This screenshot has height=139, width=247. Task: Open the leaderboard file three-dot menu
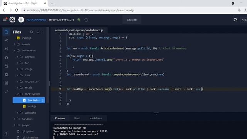click(43, 100)
